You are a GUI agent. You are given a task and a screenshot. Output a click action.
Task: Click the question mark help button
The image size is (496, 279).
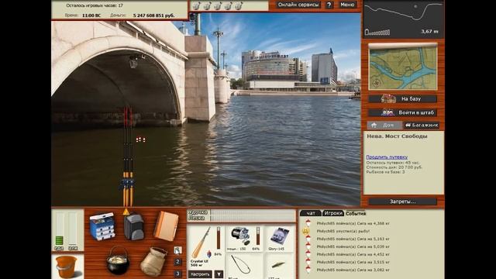click(329, 5)
